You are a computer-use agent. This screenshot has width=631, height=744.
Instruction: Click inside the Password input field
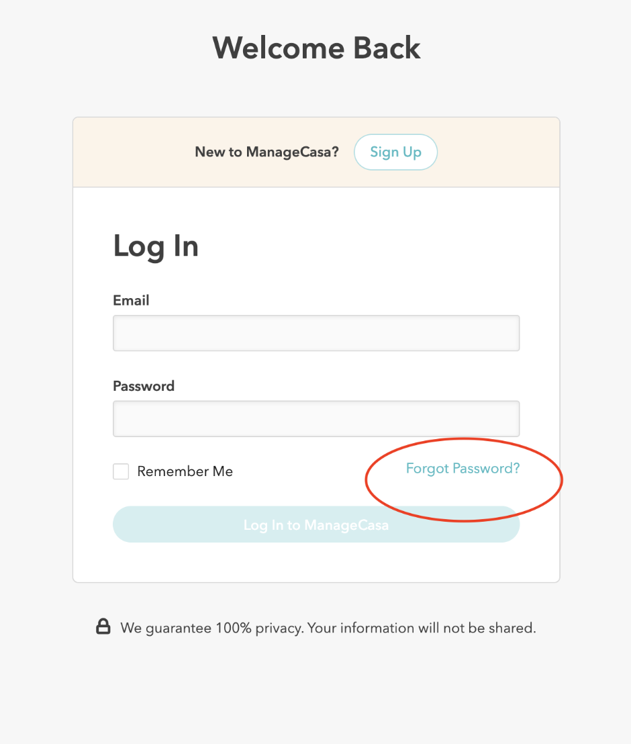[315, 419]
